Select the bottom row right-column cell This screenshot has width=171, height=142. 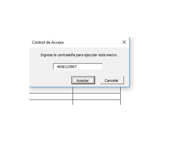pos(97,102)
